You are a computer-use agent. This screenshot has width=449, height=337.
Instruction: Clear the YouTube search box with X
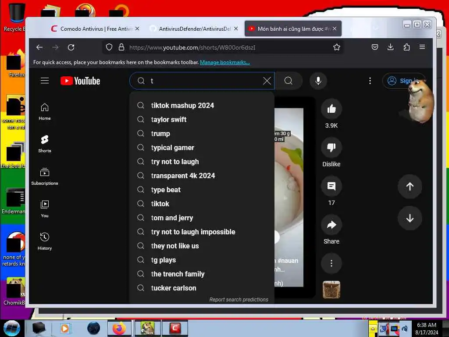tap(267, 81)
